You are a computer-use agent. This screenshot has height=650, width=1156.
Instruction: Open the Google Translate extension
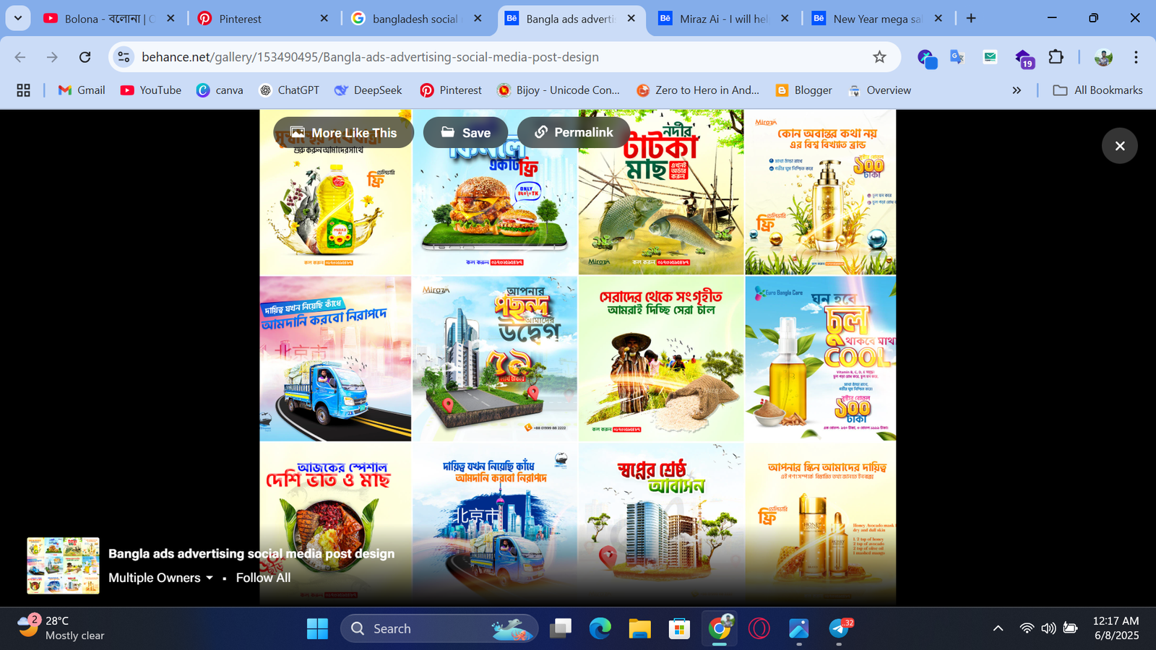click(957, 57)
